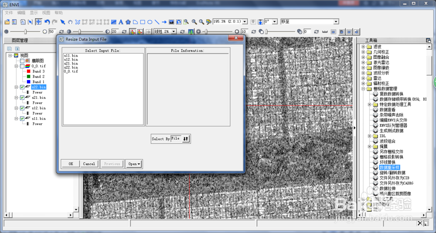Screen dimensions: 436x233
Task: Open the 波段组合 tool
Action: pyautogui.click(x=387, y=141)
